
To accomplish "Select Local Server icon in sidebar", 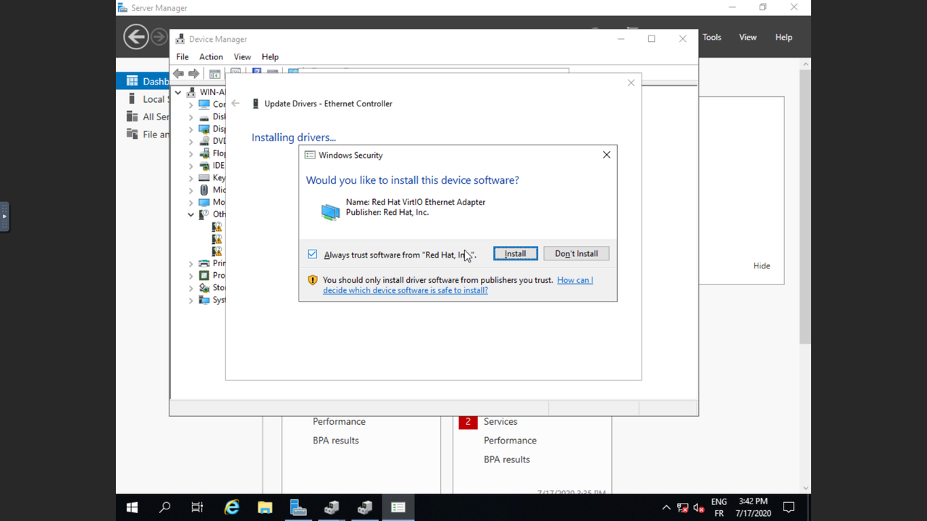I will pyautogui.click(x=132, y=99).
